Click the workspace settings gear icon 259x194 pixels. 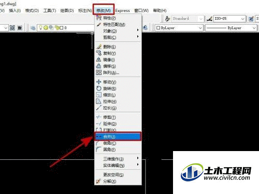(x=12, y=28)
